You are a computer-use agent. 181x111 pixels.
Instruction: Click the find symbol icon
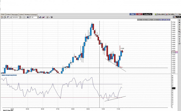point(8,17)
